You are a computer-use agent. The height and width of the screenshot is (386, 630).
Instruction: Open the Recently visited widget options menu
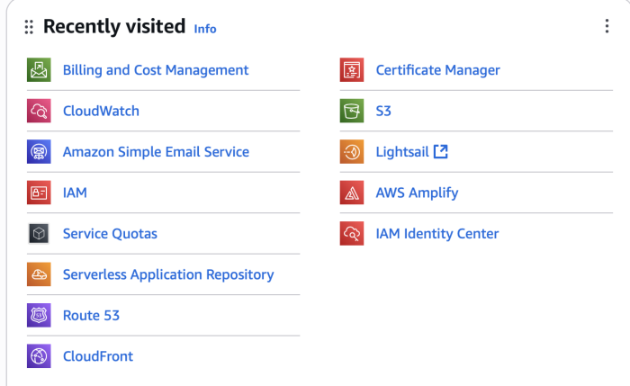point(607,26)
